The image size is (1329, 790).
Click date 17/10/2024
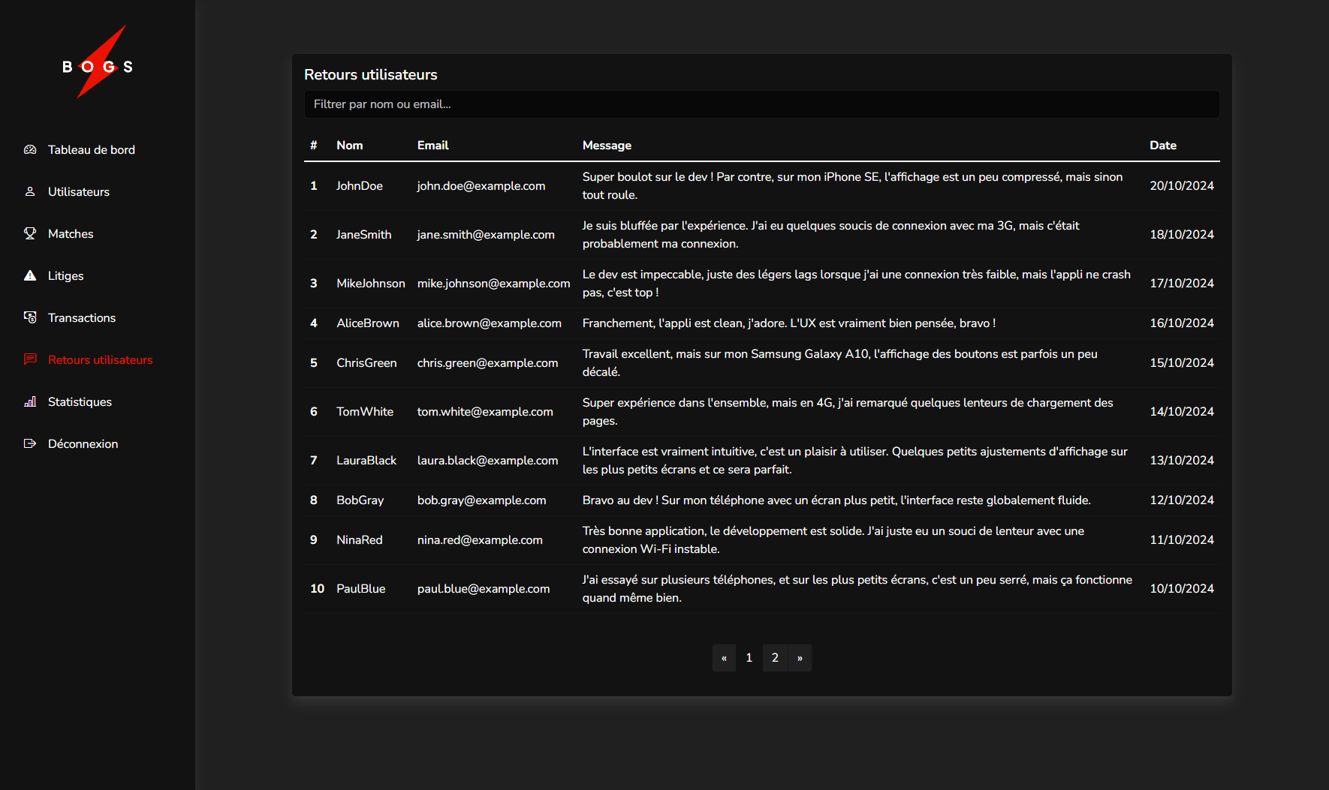1182,284
